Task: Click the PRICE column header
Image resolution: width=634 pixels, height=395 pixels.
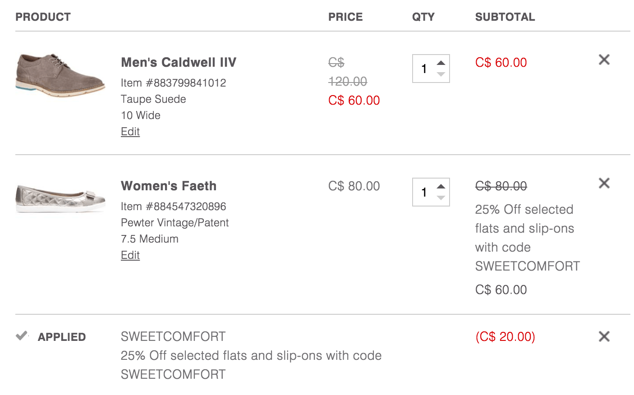Action: coord(345,17)
